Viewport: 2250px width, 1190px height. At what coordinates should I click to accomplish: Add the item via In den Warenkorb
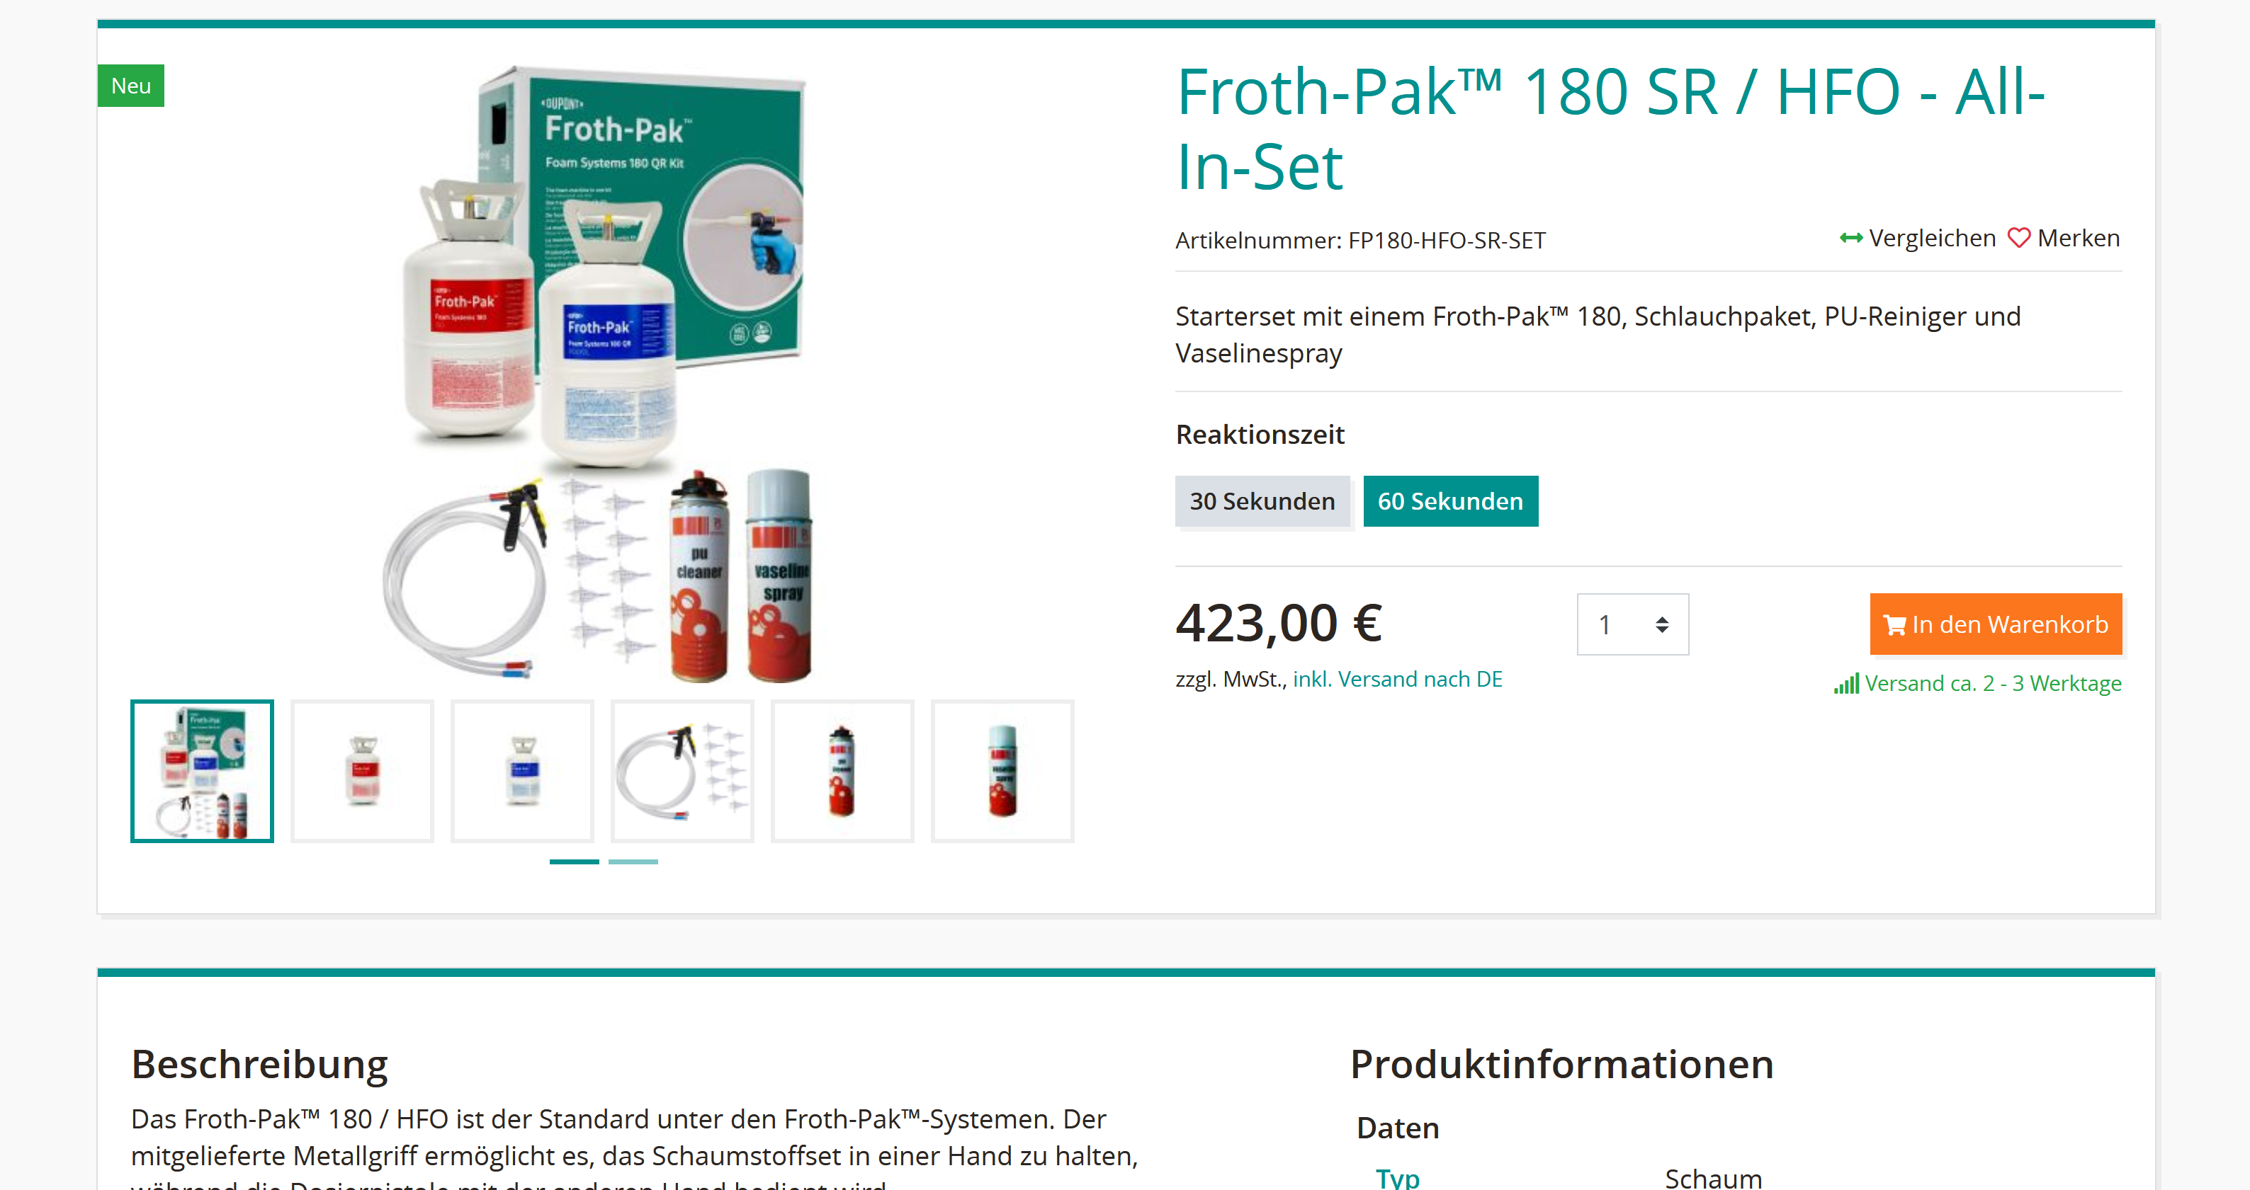(x=1995, y=624)
